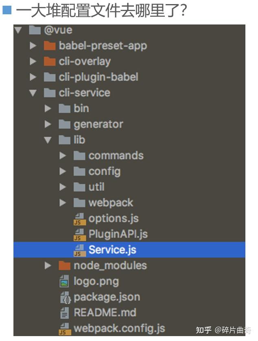Click the logo.png image file icon
258x341 pixels.
[64, 281]
